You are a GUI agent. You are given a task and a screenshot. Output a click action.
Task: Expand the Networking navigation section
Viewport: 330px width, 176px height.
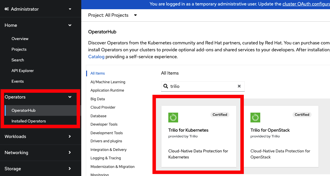[x=70, y=153]
